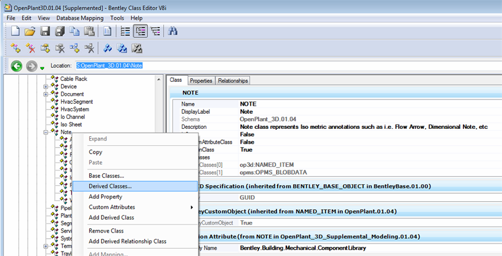Click the grayed cubes schema icon

[137, 48]
